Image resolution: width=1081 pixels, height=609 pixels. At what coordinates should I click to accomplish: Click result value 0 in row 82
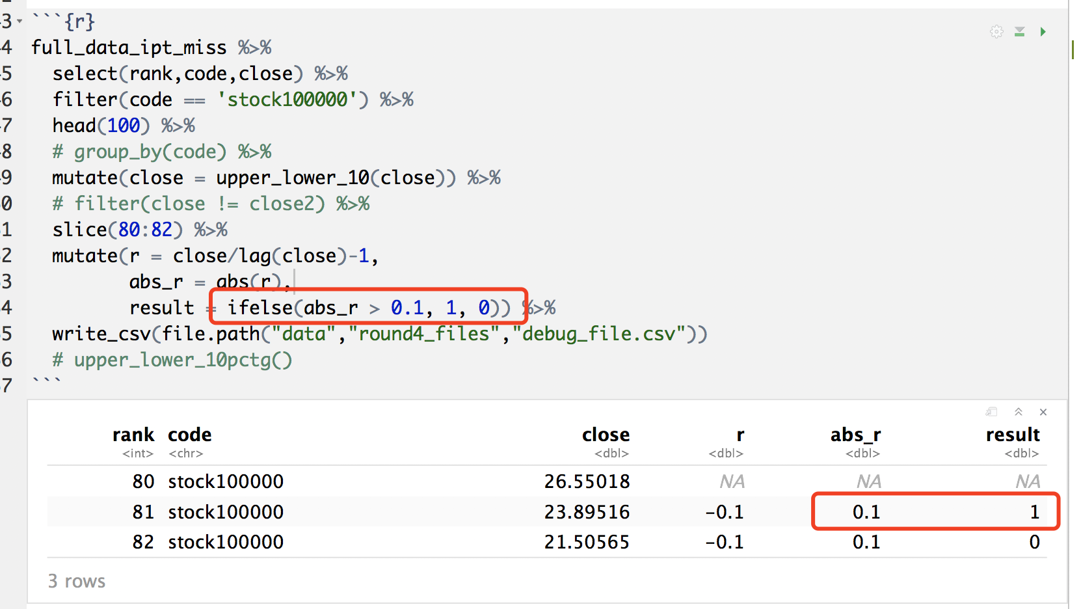(x=1034, y=542)
